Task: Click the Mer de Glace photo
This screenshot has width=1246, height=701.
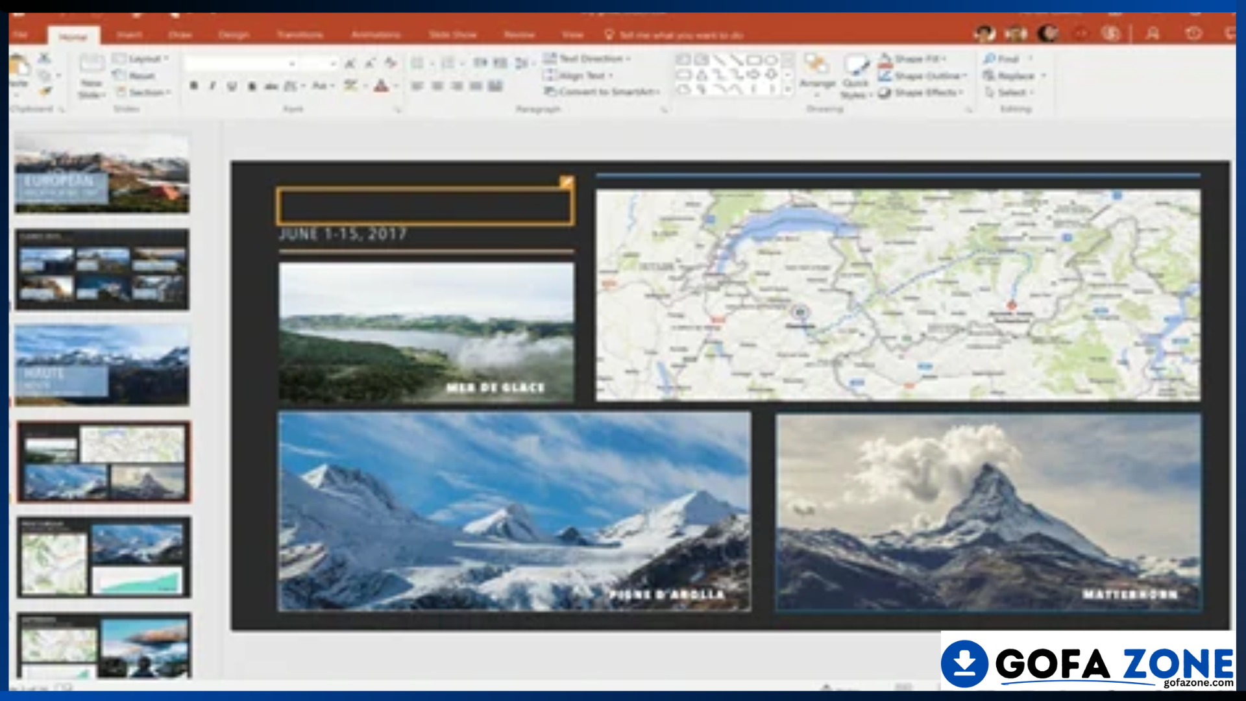Action: (426, 333)
